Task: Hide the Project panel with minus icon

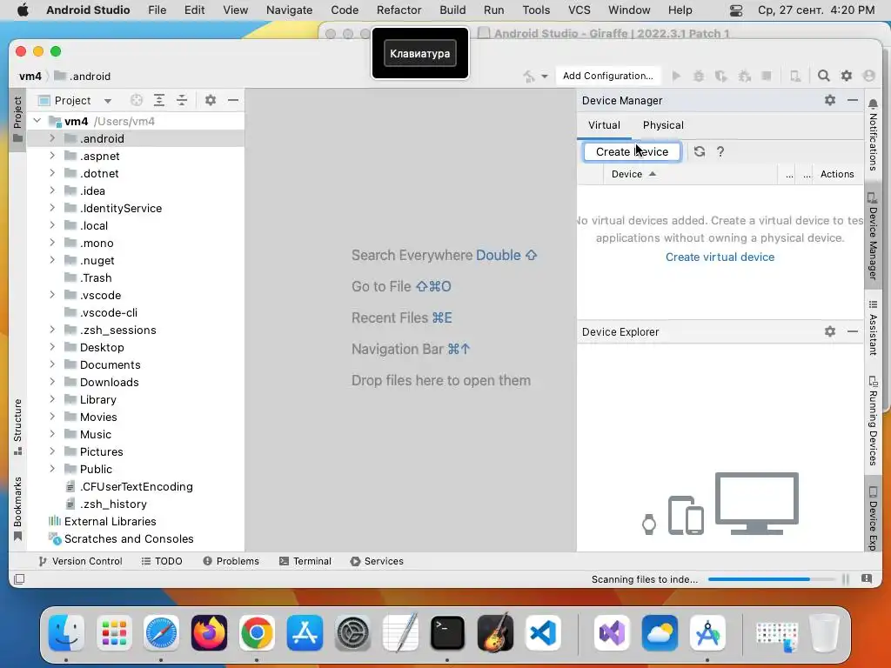Action: pyautogui.click(x=233, y=101)
